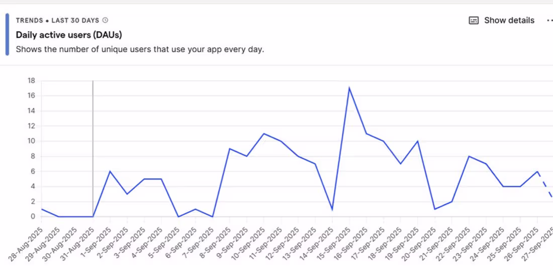This screenshot has width=553, height=270.
Task: Click the 1-Sep-2025 data point at value 6
Action: tap(110, 171)
